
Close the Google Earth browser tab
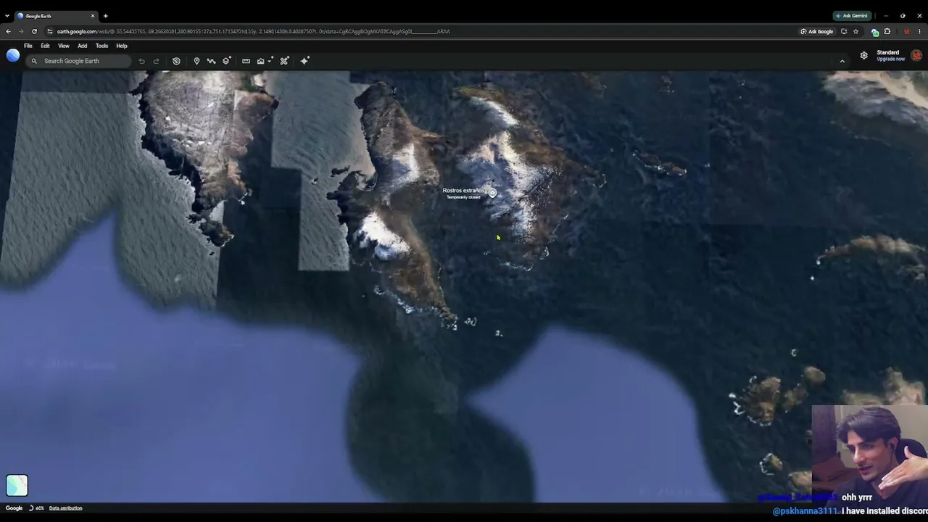[93, 15]
